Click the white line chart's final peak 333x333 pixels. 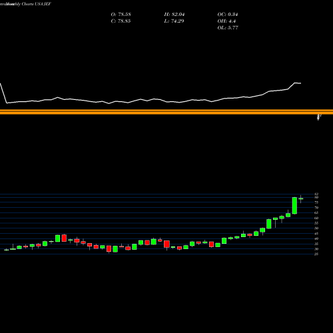(x=295, y=83)
